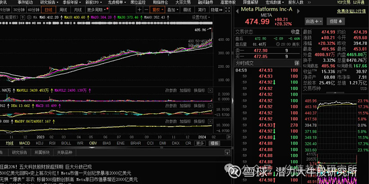Enter fullscreen chart mode
369x184 pixels.
pyautogui.click(x=227, y=10)
